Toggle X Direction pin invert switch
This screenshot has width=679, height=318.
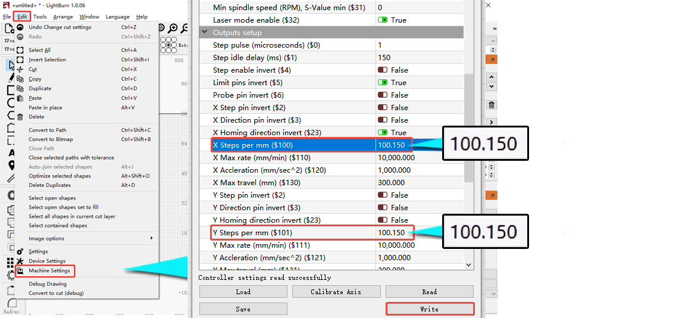point(383,120)
